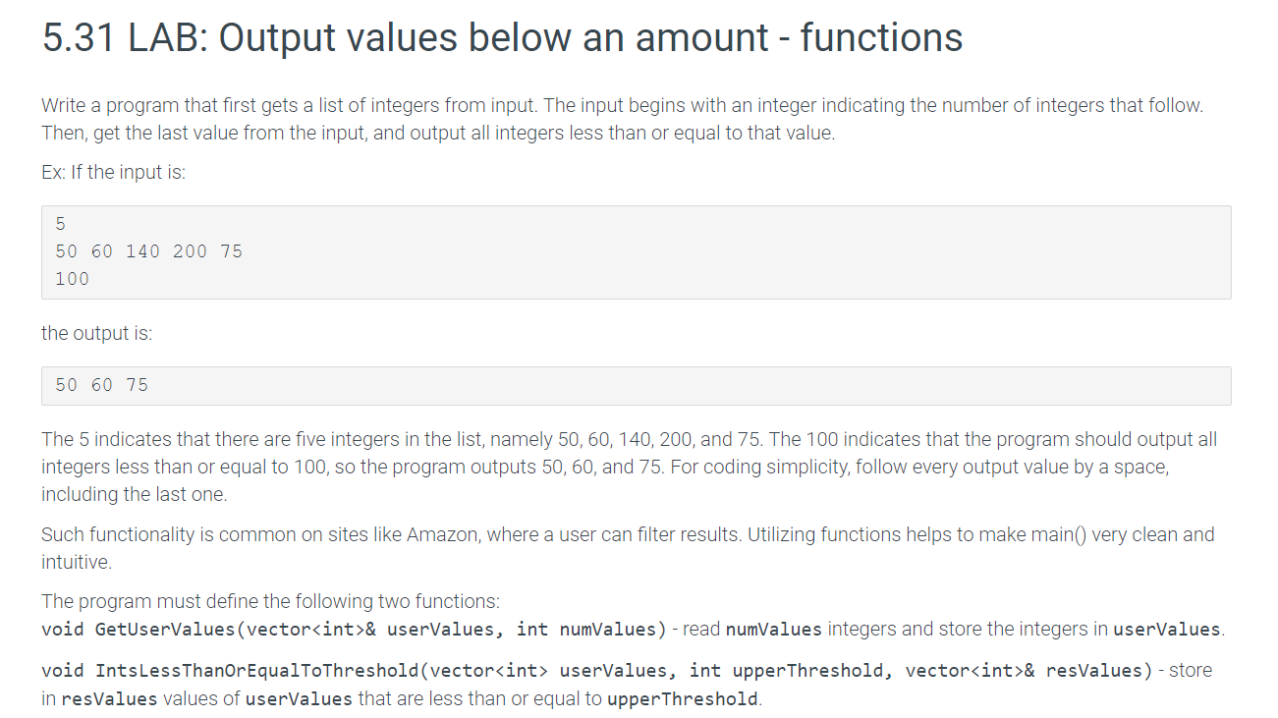Click the "Ex: If the input is:" text
The image size is (1278, 718).
113,172
